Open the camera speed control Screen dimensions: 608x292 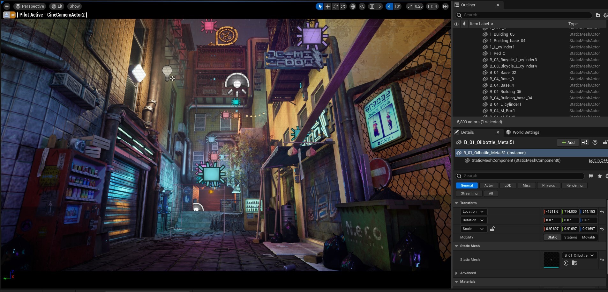coord(432,6)
